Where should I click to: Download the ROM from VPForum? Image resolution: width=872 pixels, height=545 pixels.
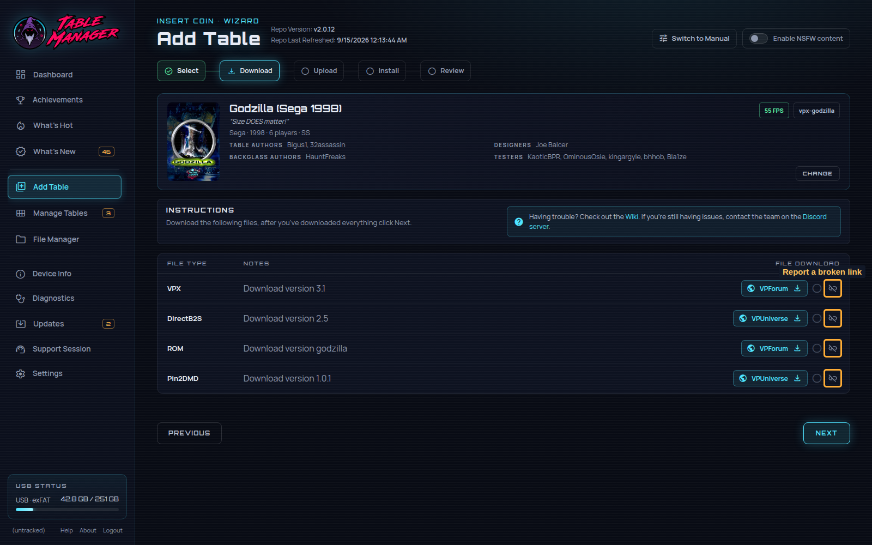click(774, 348)
